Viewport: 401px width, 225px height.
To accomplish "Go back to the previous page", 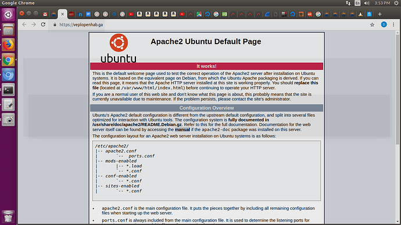I will point(24,24).
